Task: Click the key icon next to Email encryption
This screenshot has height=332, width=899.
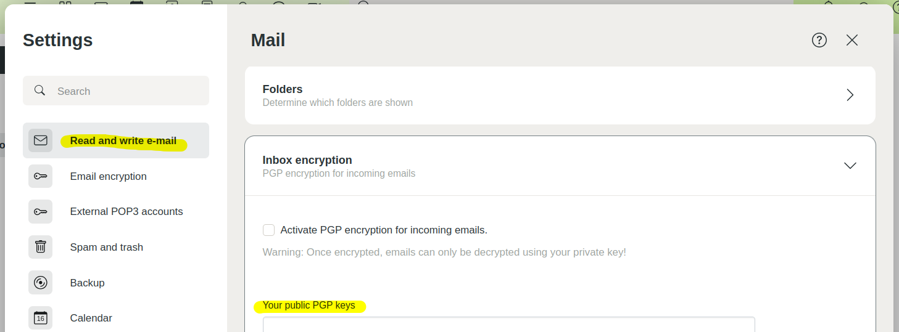Action: click(x=40, y=176)
